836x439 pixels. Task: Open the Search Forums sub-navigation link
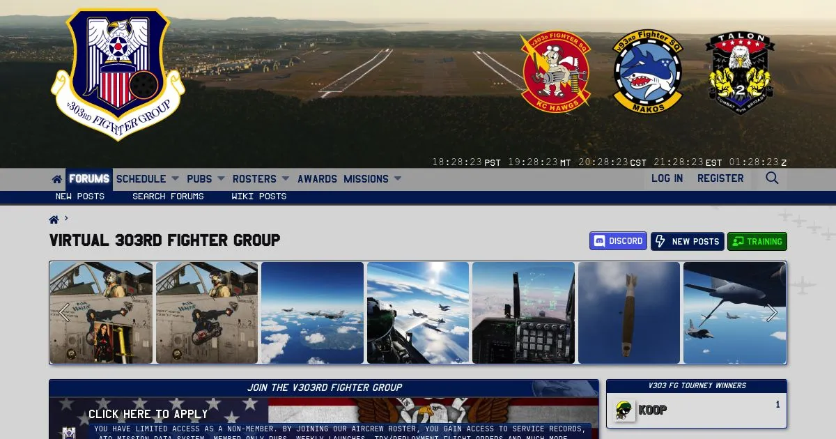[168, 197]
